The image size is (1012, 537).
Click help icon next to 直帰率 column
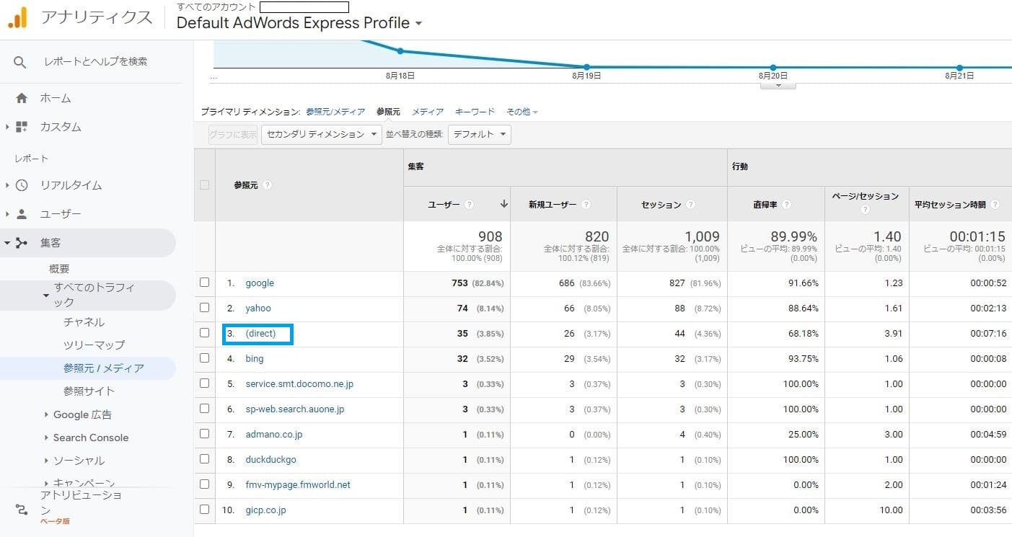(787, 205)
